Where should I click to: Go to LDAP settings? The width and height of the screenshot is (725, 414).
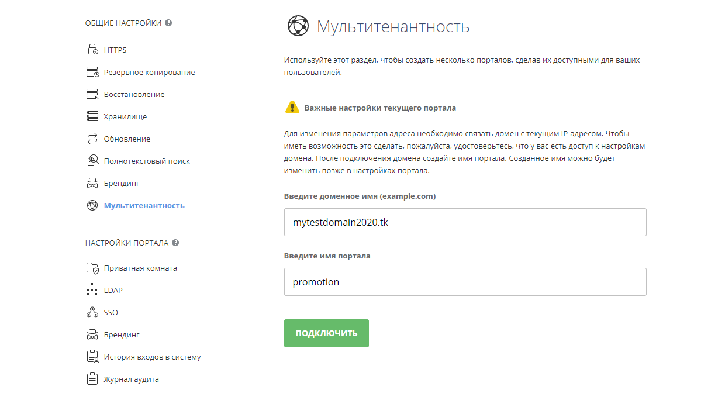click(x=113, y=290)
